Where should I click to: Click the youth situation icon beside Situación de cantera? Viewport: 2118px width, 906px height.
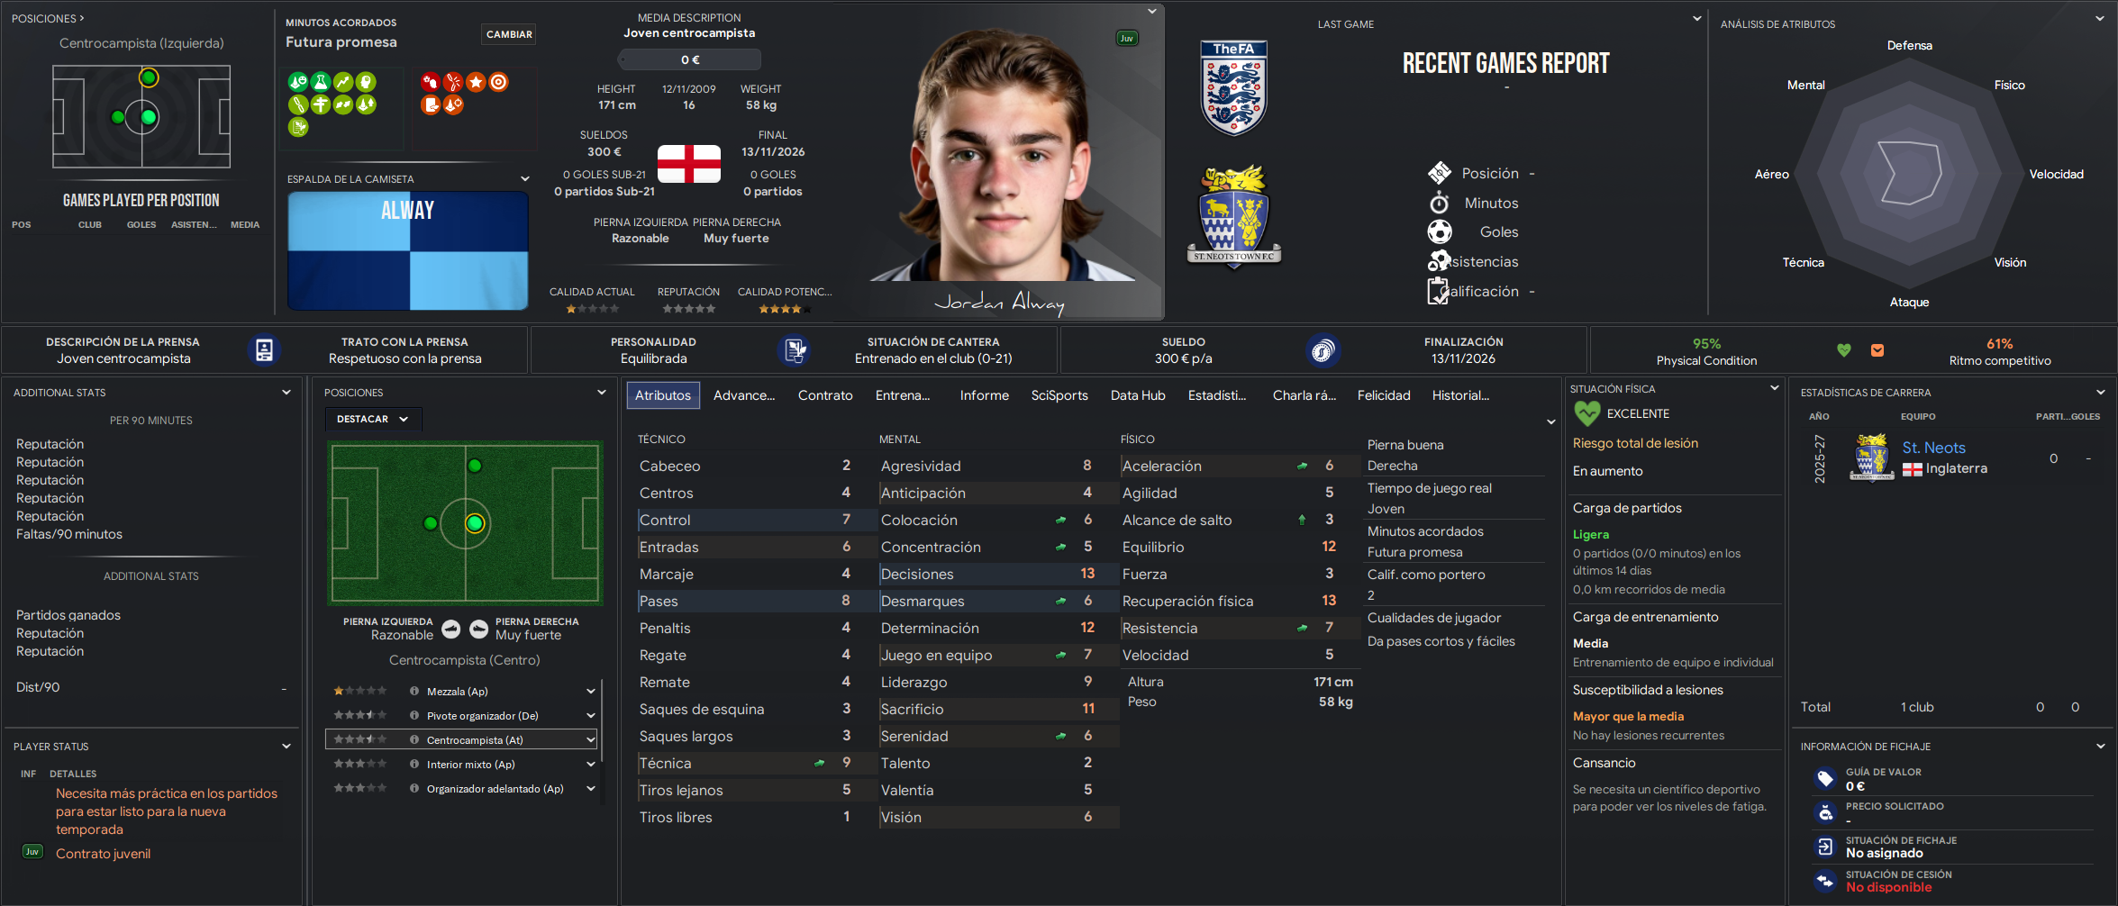[795, 350]
